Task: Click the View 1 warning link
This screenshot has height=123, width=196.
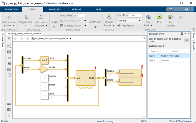Action: point(105,121)
